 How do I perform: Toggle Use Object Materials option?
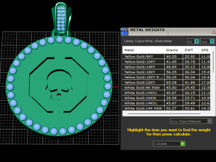(x=191, y=121)
